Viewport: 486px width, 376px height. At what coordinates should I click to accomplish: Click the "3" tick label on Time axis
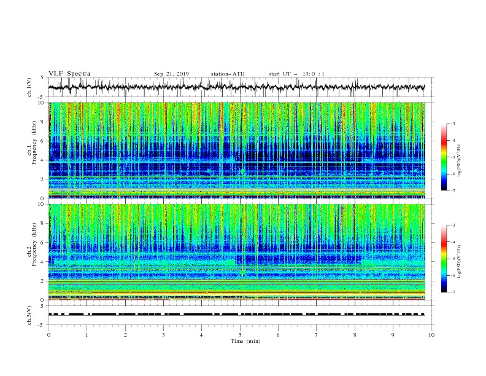(163, 335)
